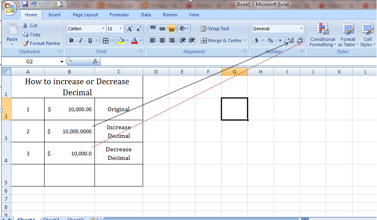The image size is (377, 220).
Task: Customize Quick Access Toolbar dropdown
Action: [72, 4]
